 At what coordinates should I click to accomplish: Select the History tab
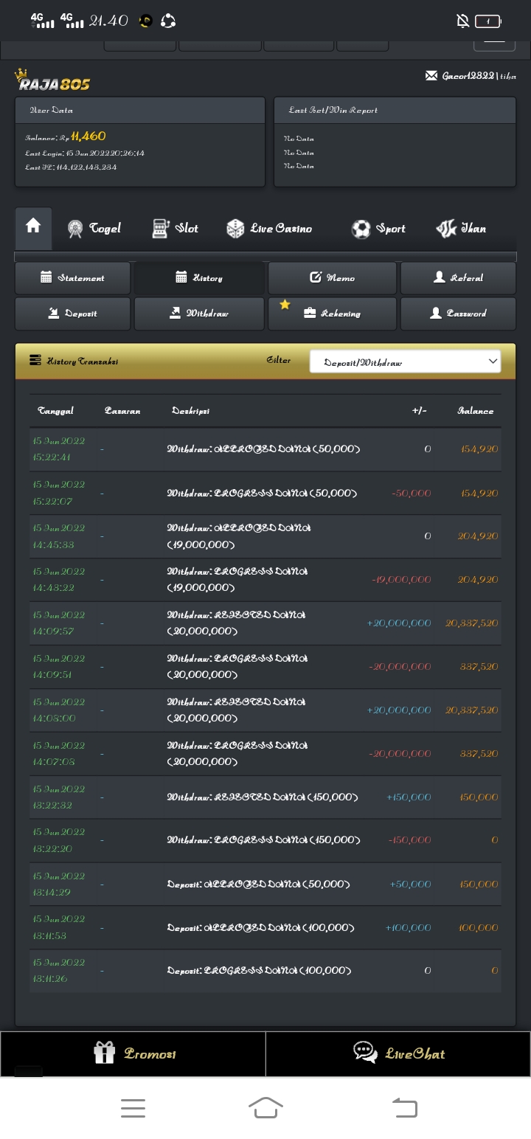[x=199, y=278]
